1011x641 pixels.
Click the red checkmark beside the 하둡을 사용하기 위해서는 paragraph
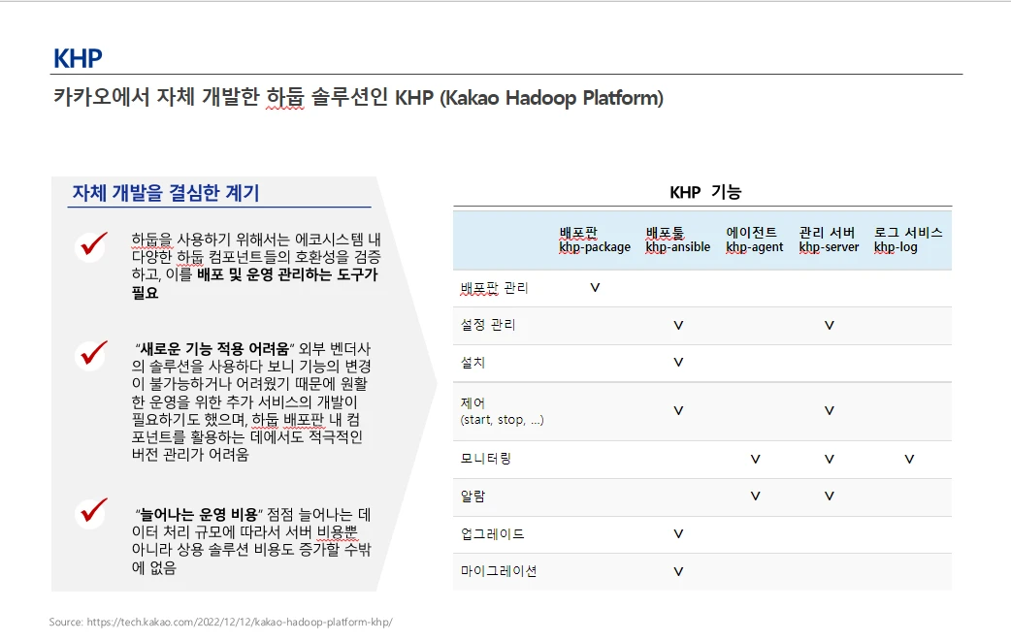(x=93, y=244)
